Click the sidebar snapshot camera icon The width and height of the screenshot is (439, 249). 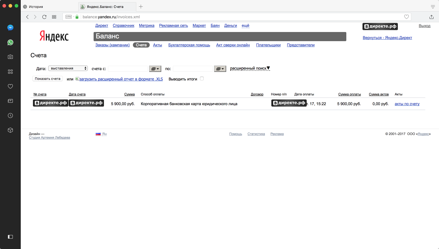[x=10, y=57]
